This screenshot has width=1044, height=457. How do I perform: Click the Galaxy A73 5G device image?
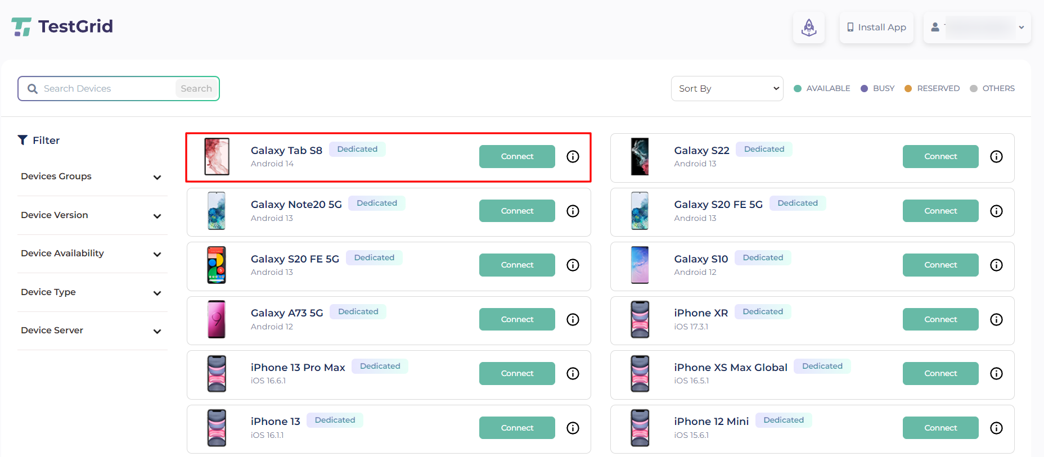tap(217, 319)
